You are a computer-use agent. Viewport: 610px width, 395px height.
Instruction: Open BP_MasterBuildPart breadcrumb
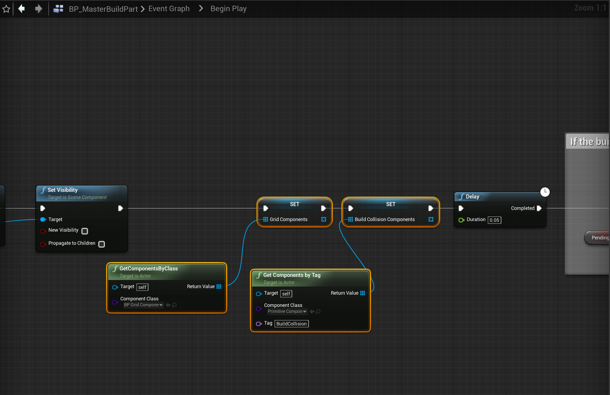click(103, 9)
